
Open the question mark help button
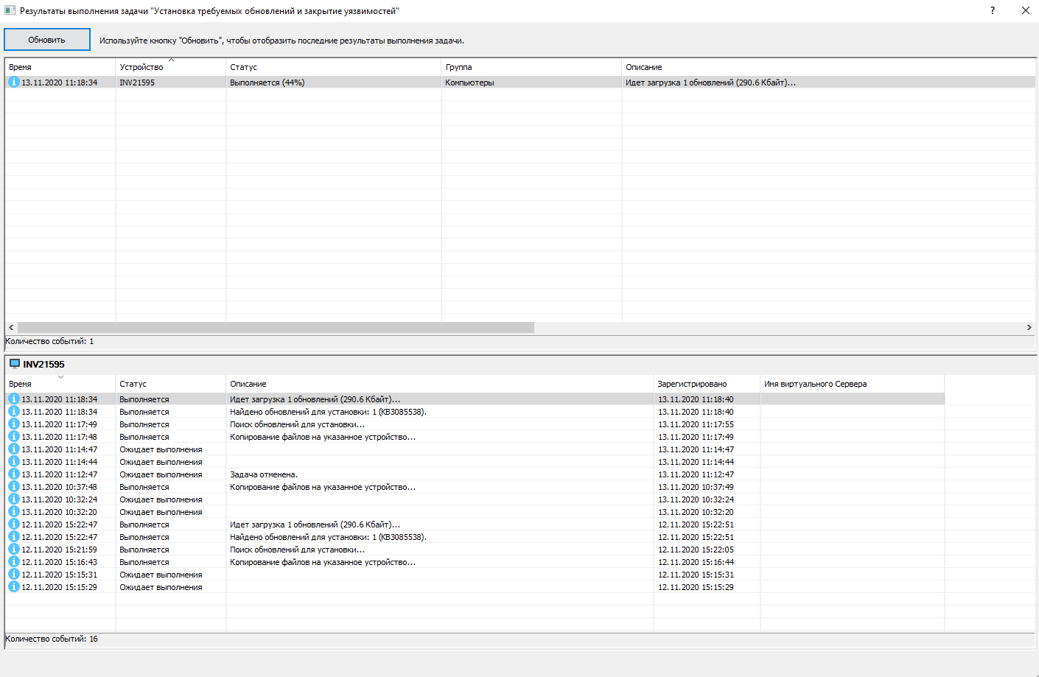click(993, 10)
